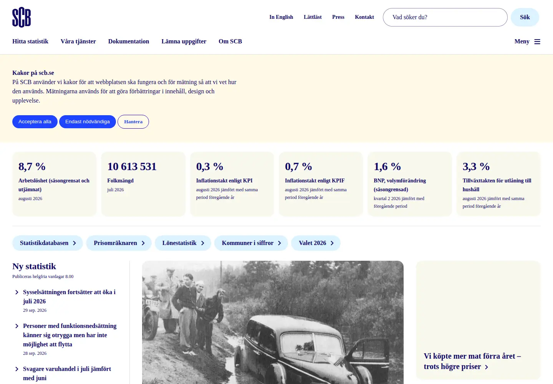Open the 1,6 % BNP volymförändring card
The width and height of the screenshot is (553, 384).
pyautogui.click(x=410, y=184)
